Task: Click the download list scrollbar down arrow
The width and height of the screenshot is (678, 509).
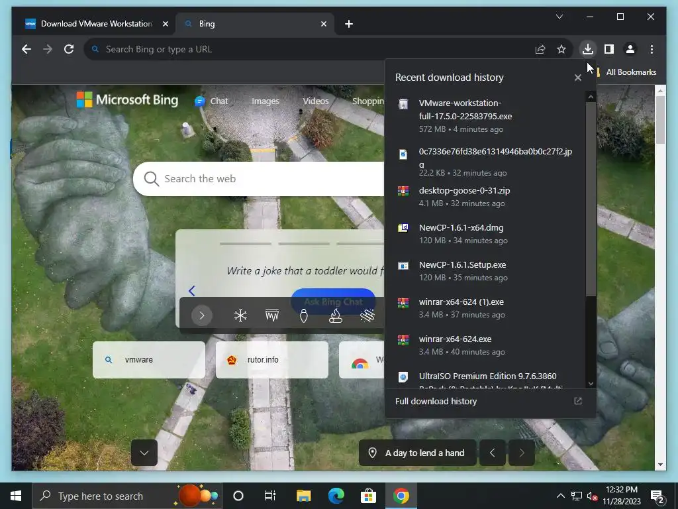Action: coord(591,384)
